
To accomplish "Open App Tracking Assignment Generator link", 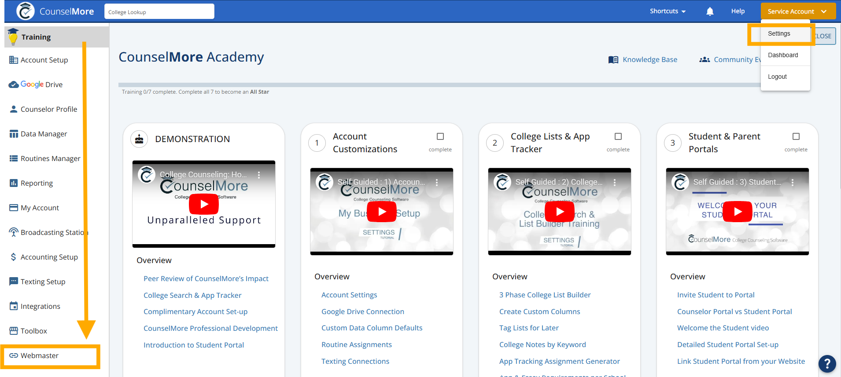I will tap(560, 361).
